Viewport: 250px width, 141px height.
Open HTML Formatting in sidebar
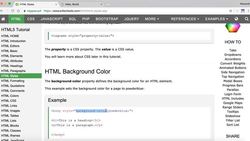pyautogui.click(x=13, y=81)
